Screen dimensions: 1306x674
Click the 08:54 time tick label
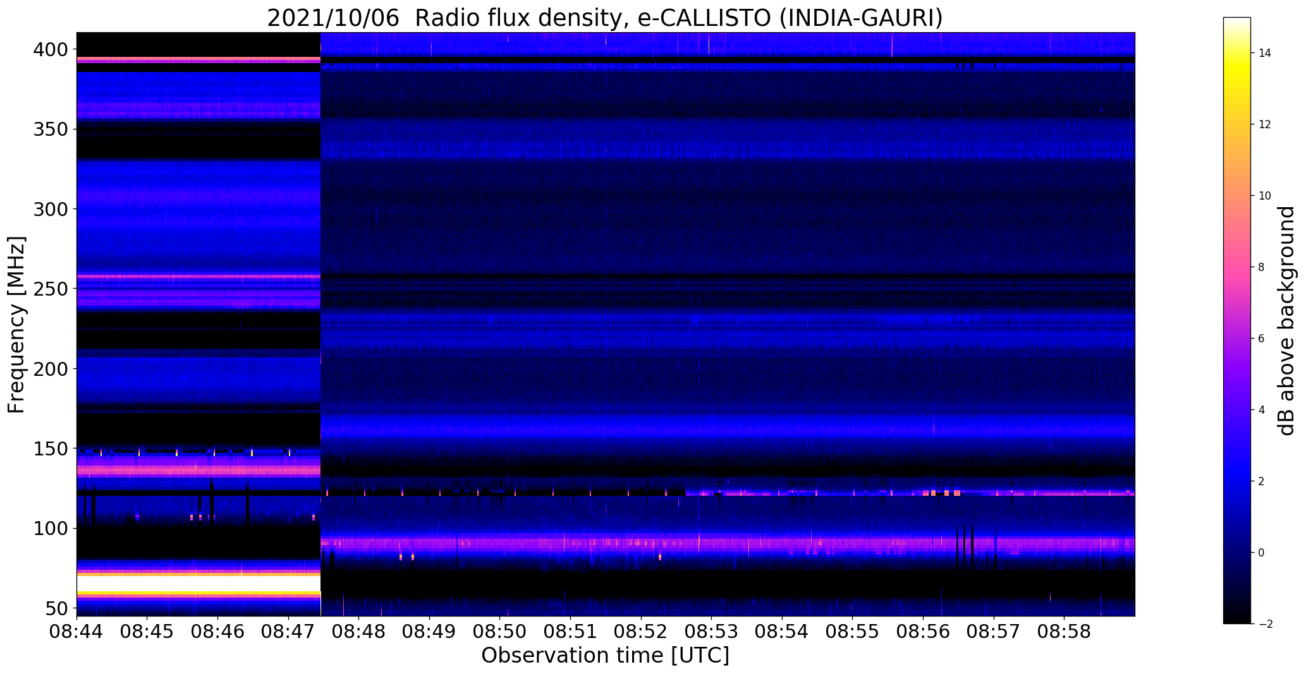[x=782, y=632]
